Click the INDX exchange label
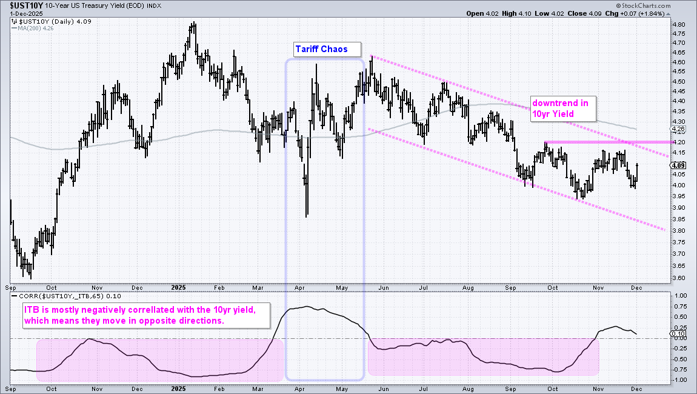The image size is (697, 394). pyautogui.click(x=154, y=6)
